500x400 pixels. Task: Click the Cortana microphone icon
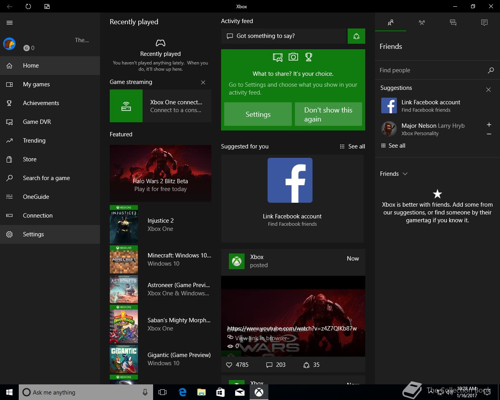tap(145, 392)
